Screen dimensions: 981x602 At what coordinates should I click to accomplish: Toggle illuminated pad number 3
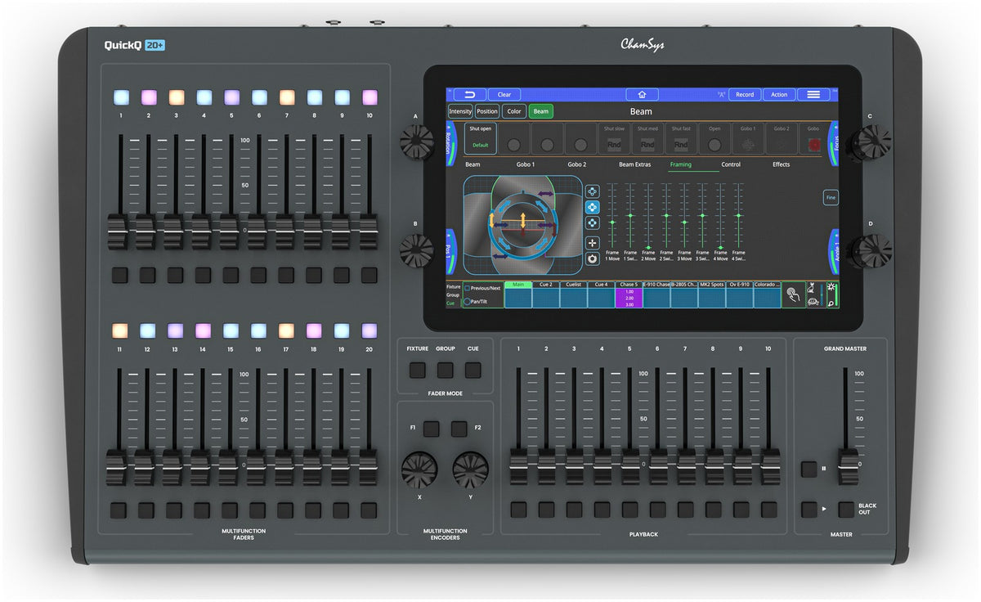pos(177,97)
